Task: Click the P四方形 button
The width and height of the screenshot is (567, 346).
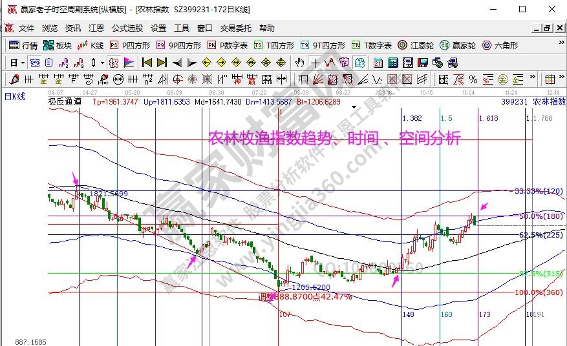Action: 130,45
